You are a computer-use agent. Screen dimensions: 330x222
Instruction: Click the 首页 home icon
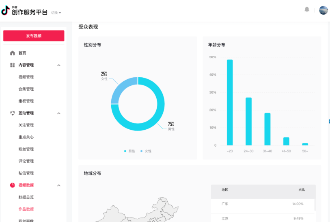click(x=13, y=53)
